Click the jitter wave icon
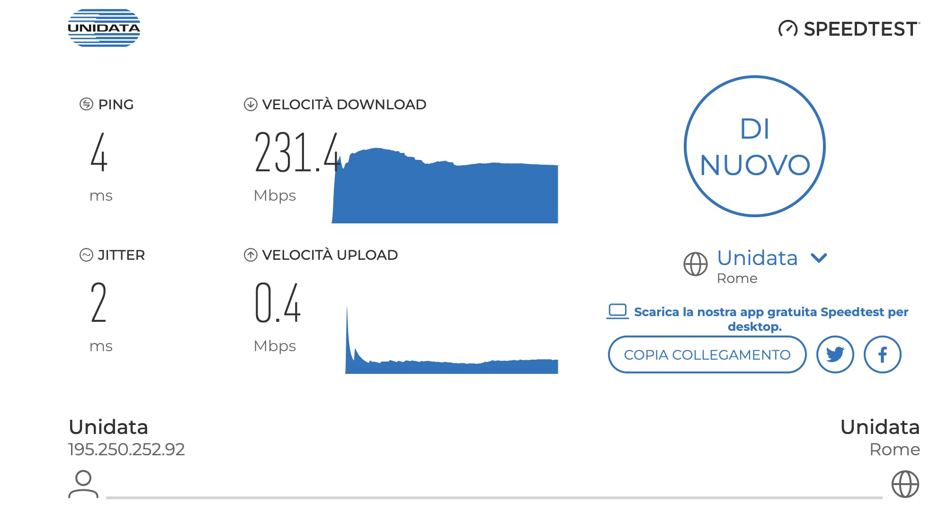This screenshot has height=513, width=948. point(86,255)
